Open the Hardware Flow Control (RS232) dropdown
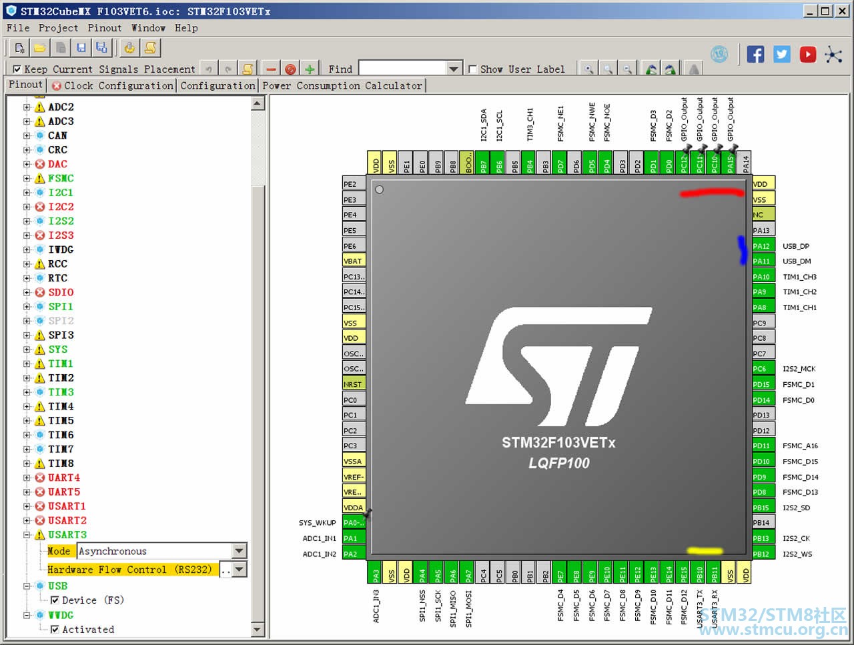The height and width of the screenshot is (645, 854). (240, 570)
